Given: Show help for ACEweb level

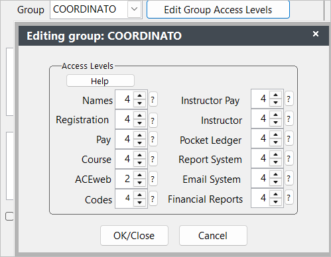Looking at the screenshot, I should click(153, 179).
